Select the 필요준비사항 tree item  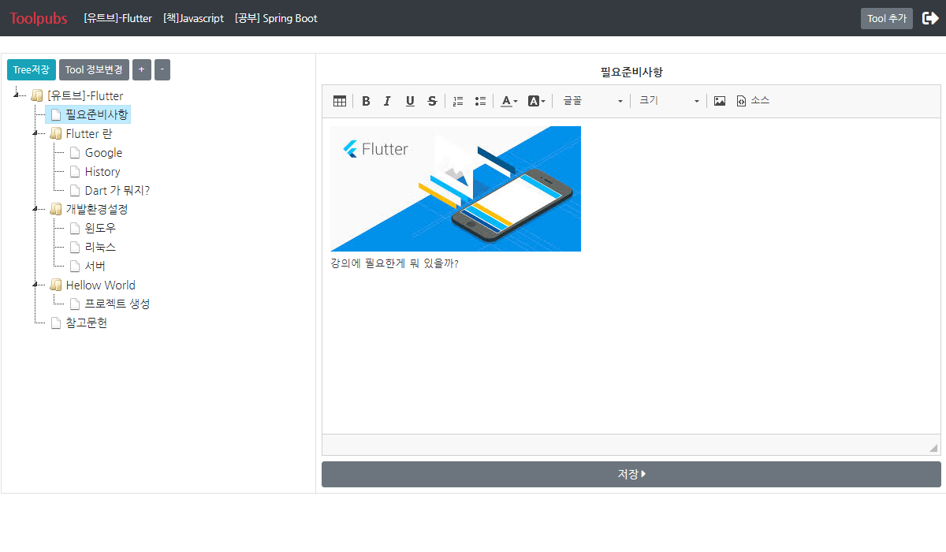96,115
